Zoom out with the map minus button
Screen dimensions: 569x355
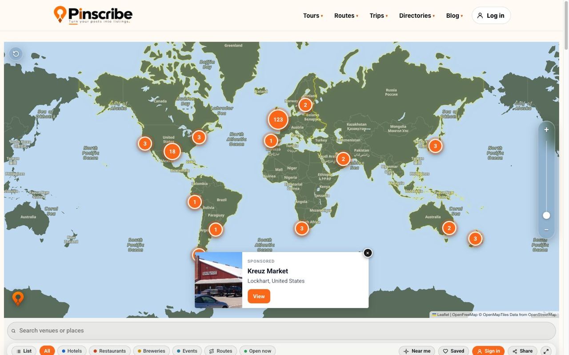(546, 229)
